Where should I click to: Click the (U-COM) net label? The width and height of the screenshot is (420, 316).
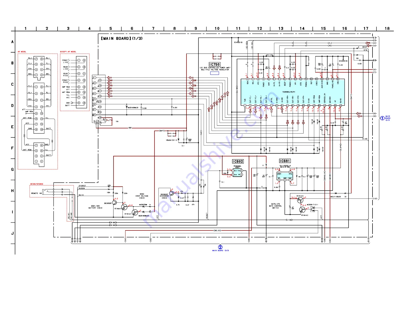pyautogui.click(x=289, y=220)
